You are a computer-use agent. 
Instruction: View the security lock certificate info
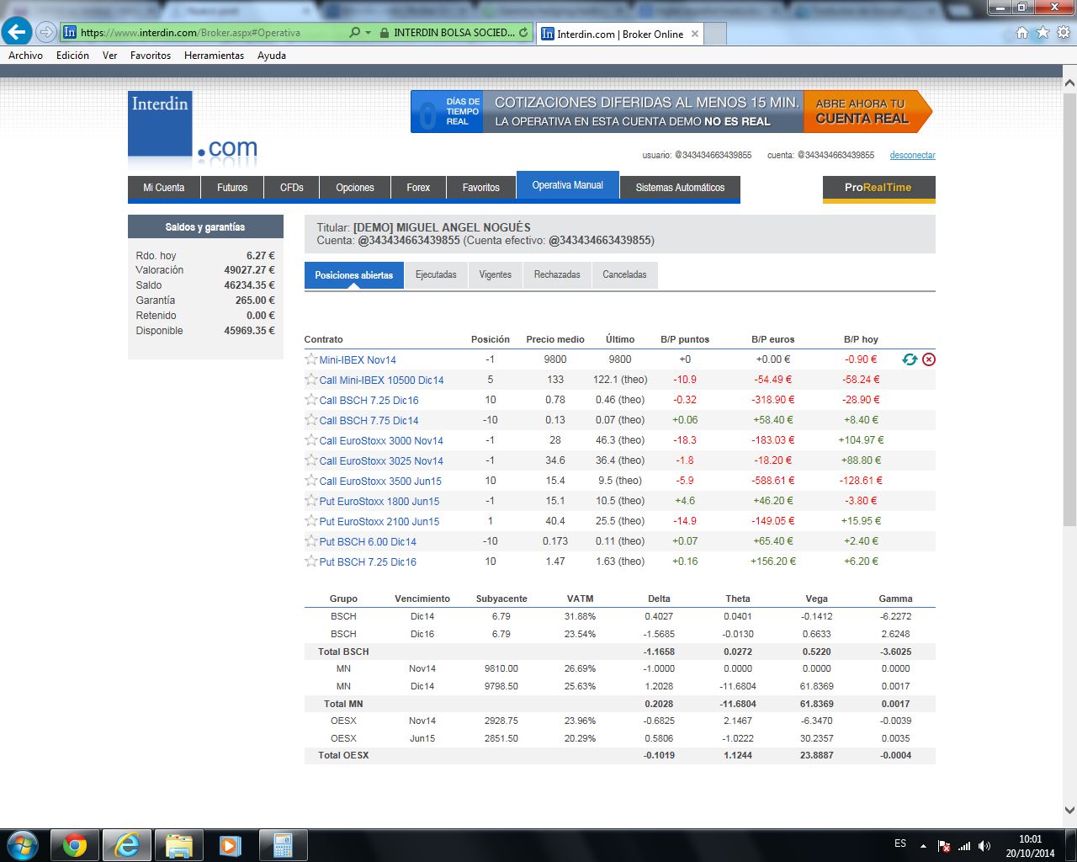click(384, 33)
